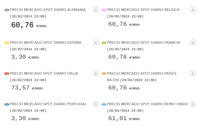The image size is (201, 126).
Task: Hide the Bélgica series with pink eye
Action: (x=104, y=10)
